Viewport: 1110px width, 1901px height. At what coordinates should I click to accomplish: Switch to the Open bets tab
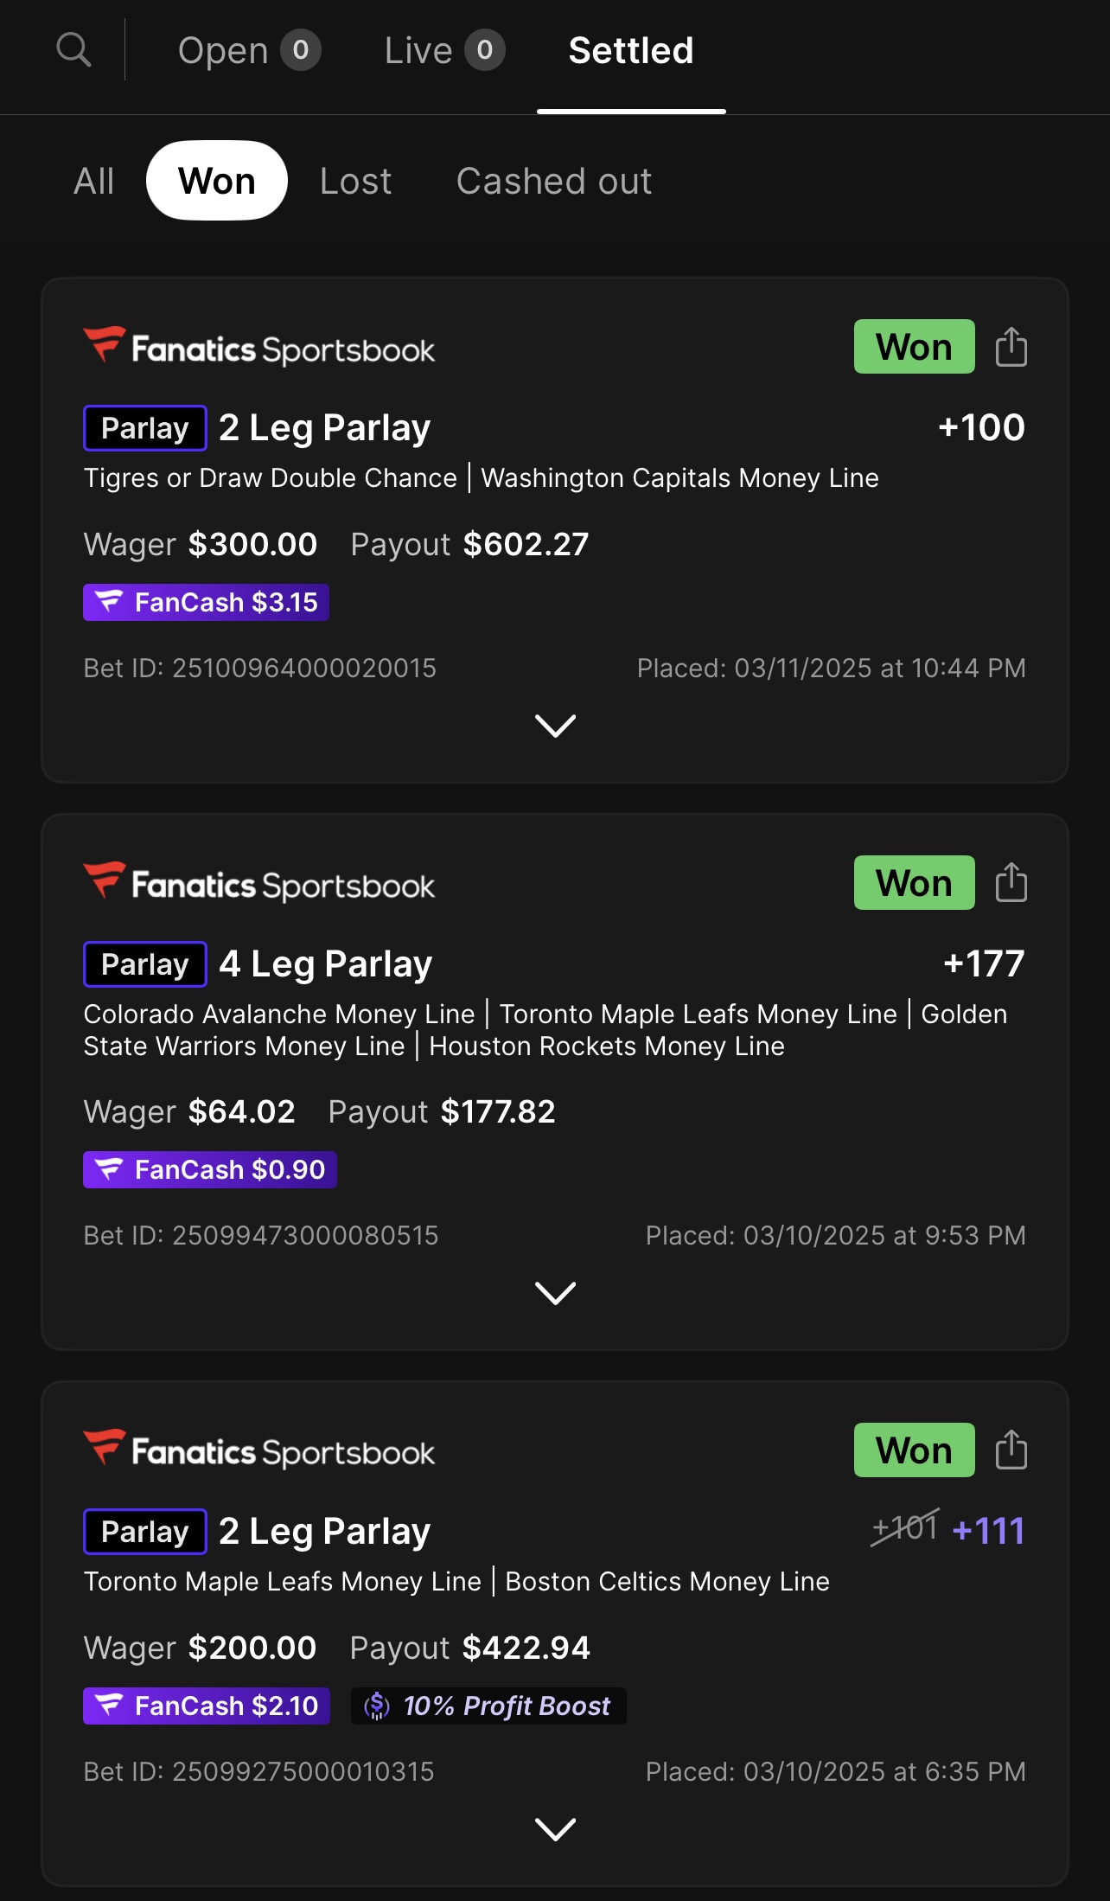tap(248, 50)
